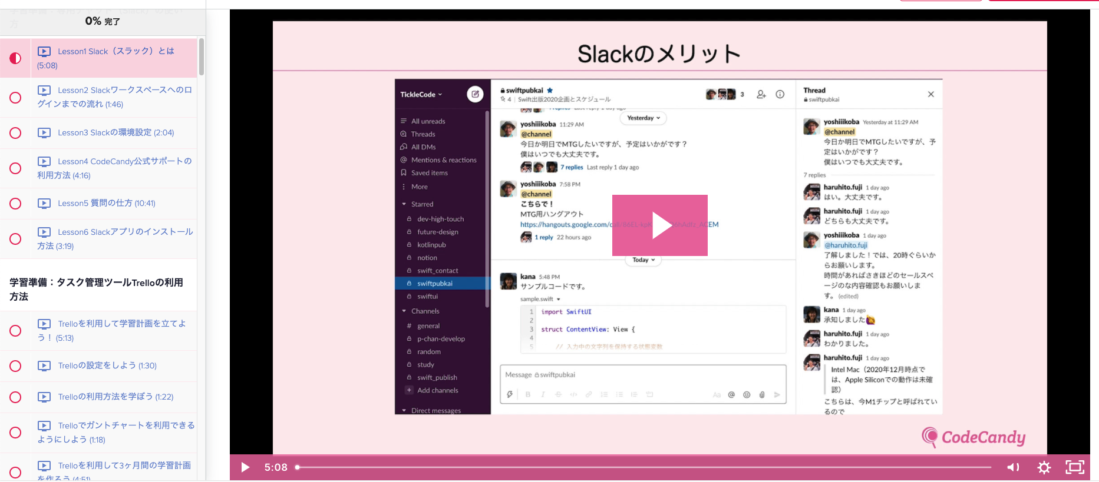Toggle completion circle for Trelloの設定をしよう
The image size is (1099, 482).
click(15, 366)
